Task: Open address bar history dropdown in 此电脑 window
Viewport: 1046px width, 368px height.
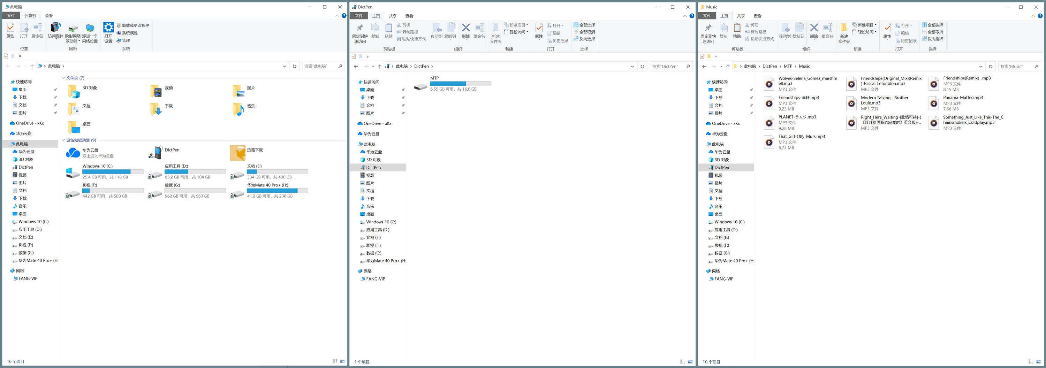Action: (285, 66)
